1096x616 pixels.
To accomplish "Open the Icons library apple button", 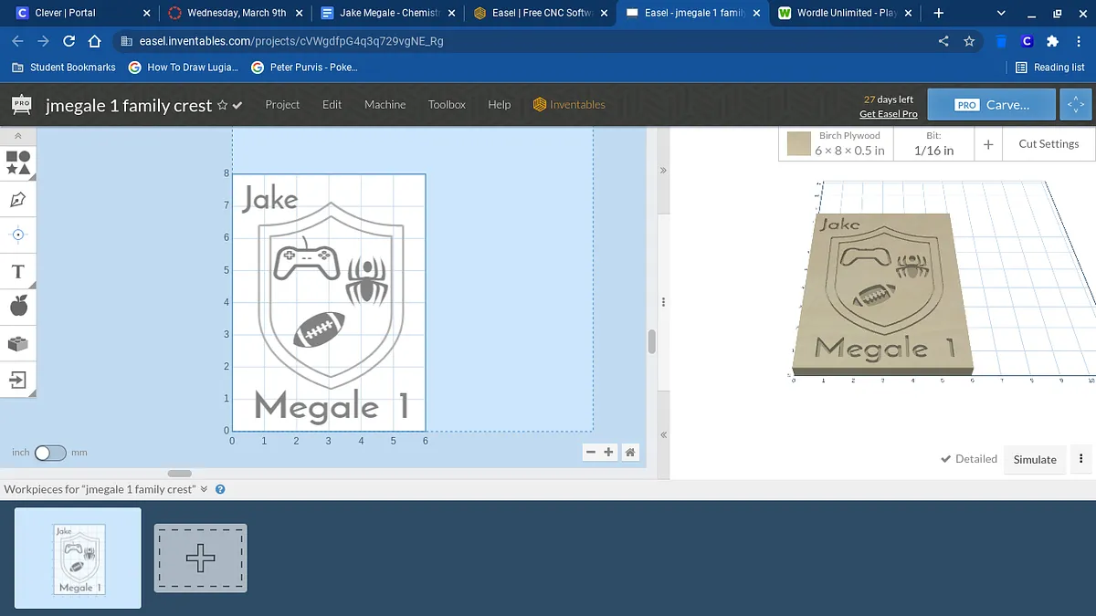I will [18, 307].
